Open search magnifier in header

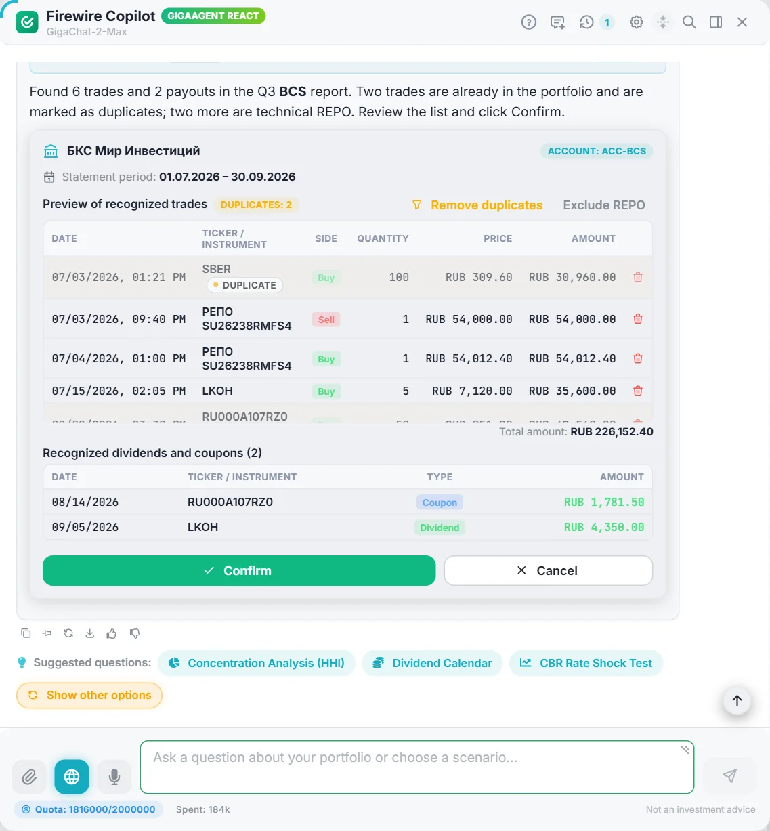[x=689, y=22]
